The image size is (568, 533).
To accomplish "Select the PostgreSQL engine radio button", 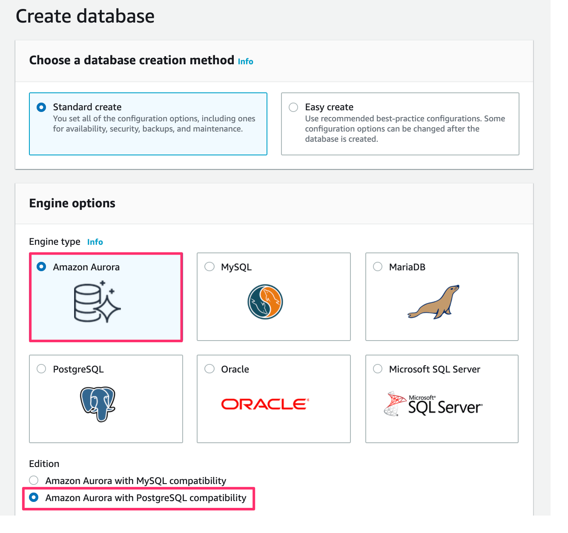I will click(41, 369).
